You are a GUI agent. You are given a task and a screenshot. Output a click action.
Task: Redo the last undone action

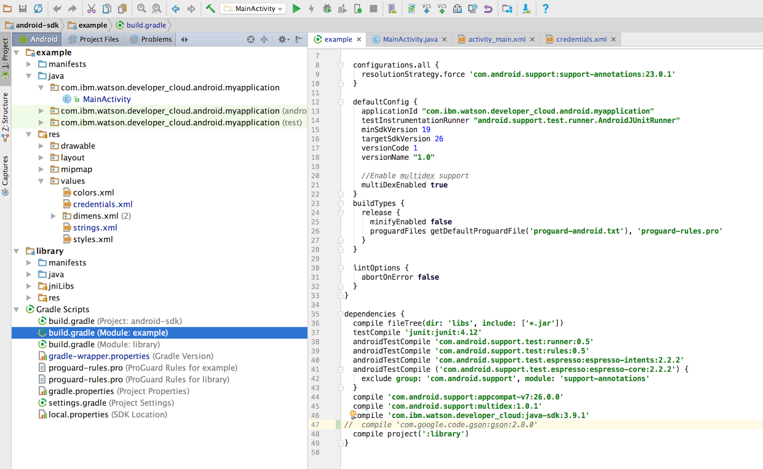tap(72, 9)
